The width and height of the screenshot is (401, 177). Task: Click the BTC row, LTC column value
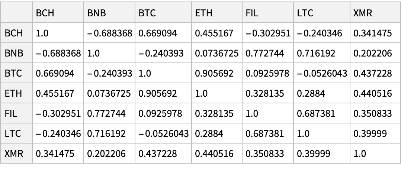(322, 74)
